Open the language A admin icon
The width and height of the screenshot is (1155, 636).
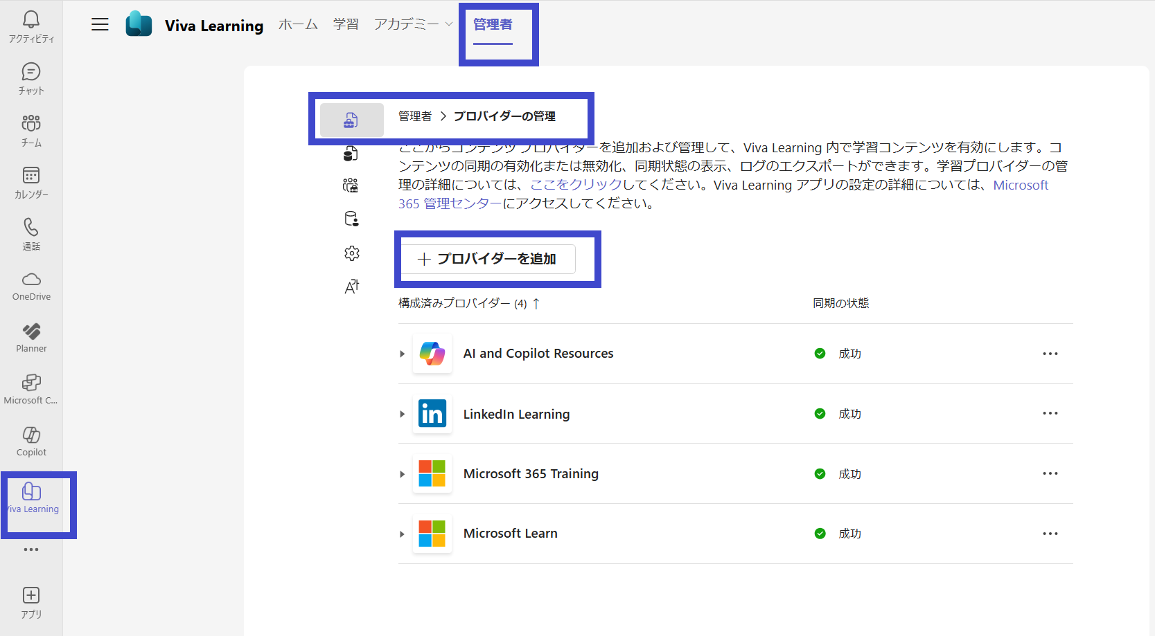pyautogui.click(x=351, y=287)
